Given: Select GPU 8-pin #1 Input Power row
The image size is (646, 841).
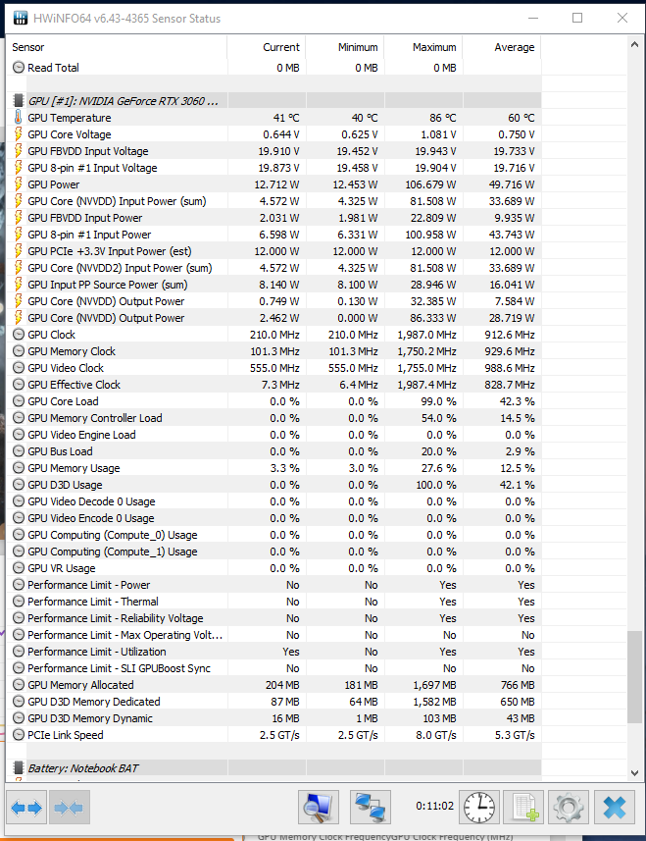Looking at the screenshot, I should click(x=273, y=235).
